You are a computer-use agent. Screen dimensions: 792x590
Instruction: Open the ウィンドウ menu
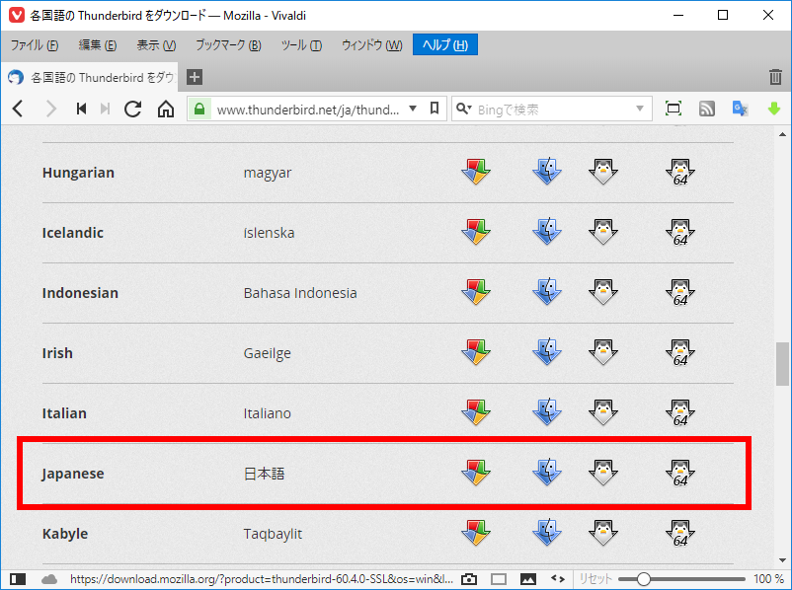[x=371, y=45]
